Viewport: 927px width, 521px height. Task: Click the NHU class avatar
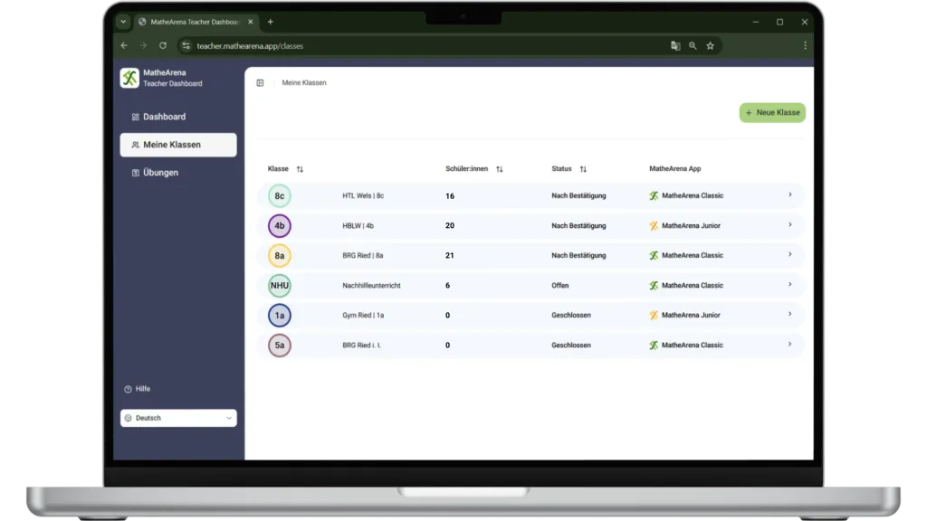(x=280, y=286)
